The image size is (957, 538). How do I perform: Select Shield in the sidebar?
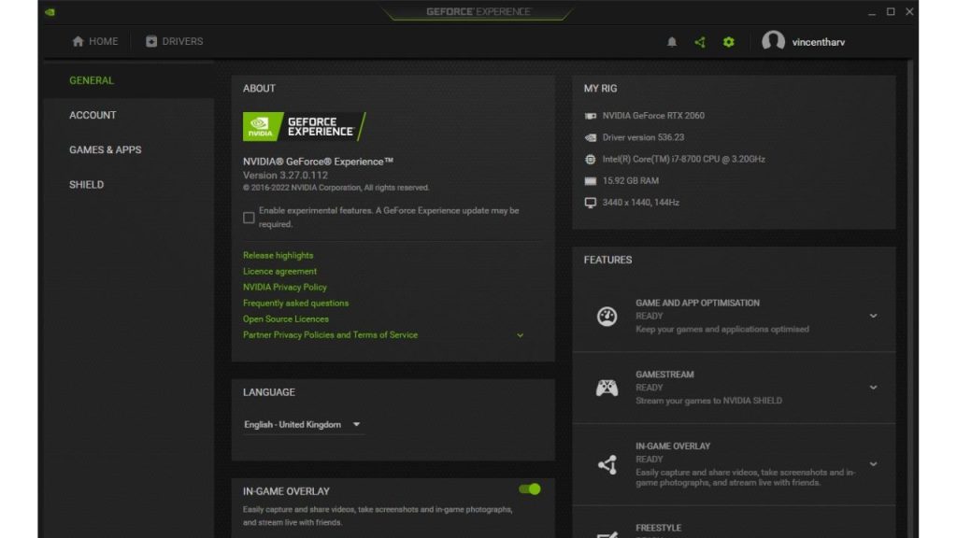(x=86, y=185)
